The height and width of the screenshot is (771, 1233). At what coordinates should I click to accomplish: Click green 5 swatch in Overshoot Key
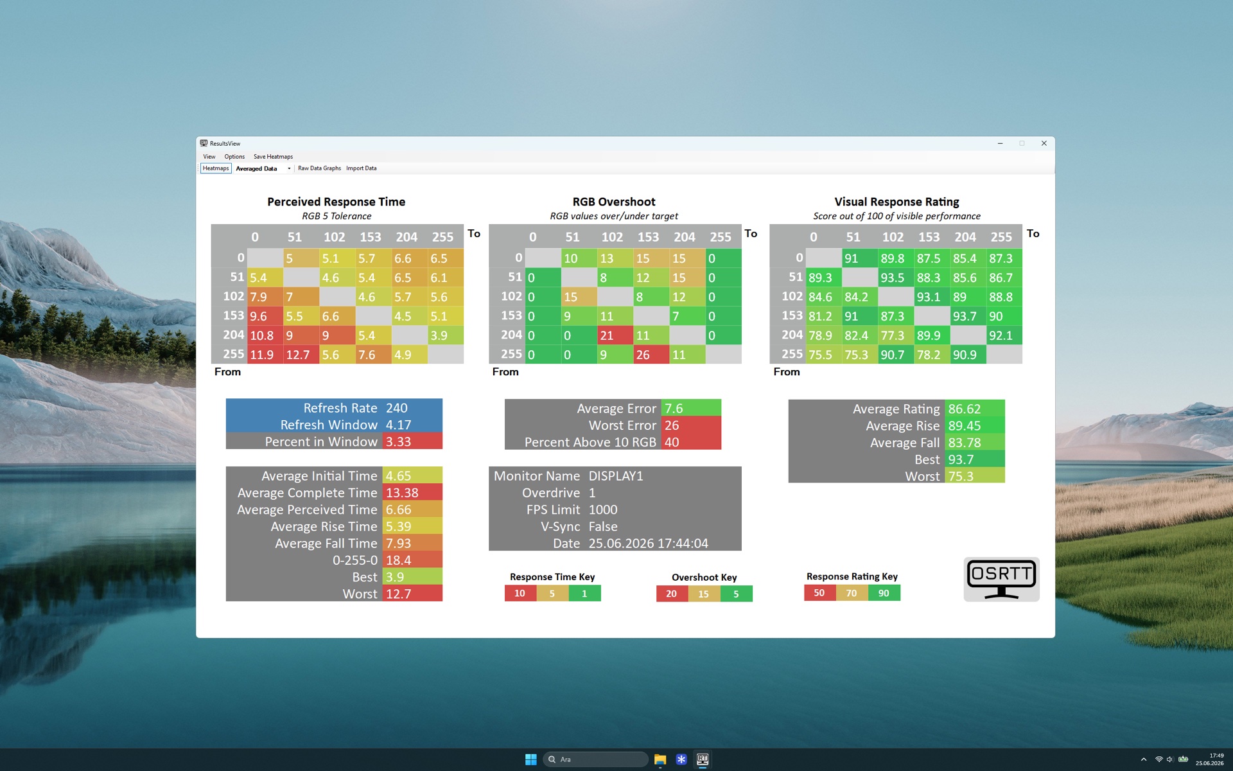736,594
